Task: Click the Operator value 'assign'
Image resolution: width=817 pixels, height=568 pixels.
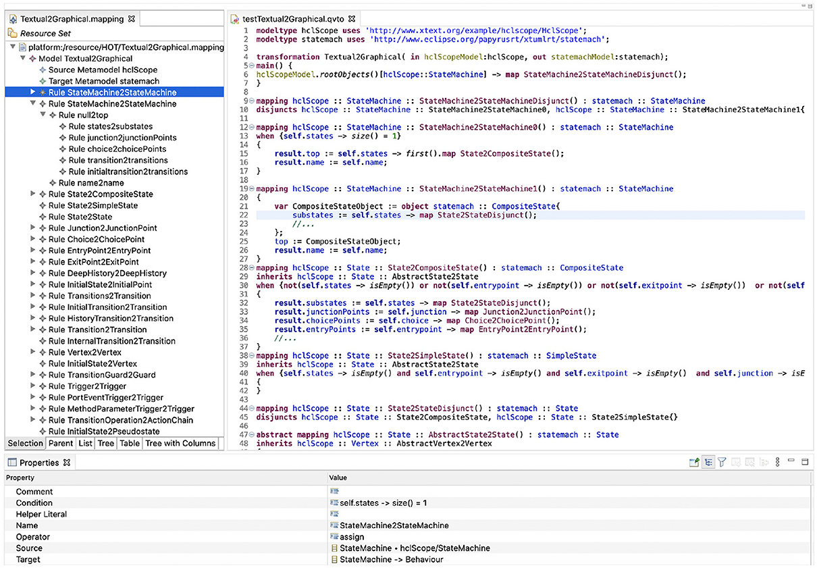Action: pyautogui.click(x=352, y=537)
